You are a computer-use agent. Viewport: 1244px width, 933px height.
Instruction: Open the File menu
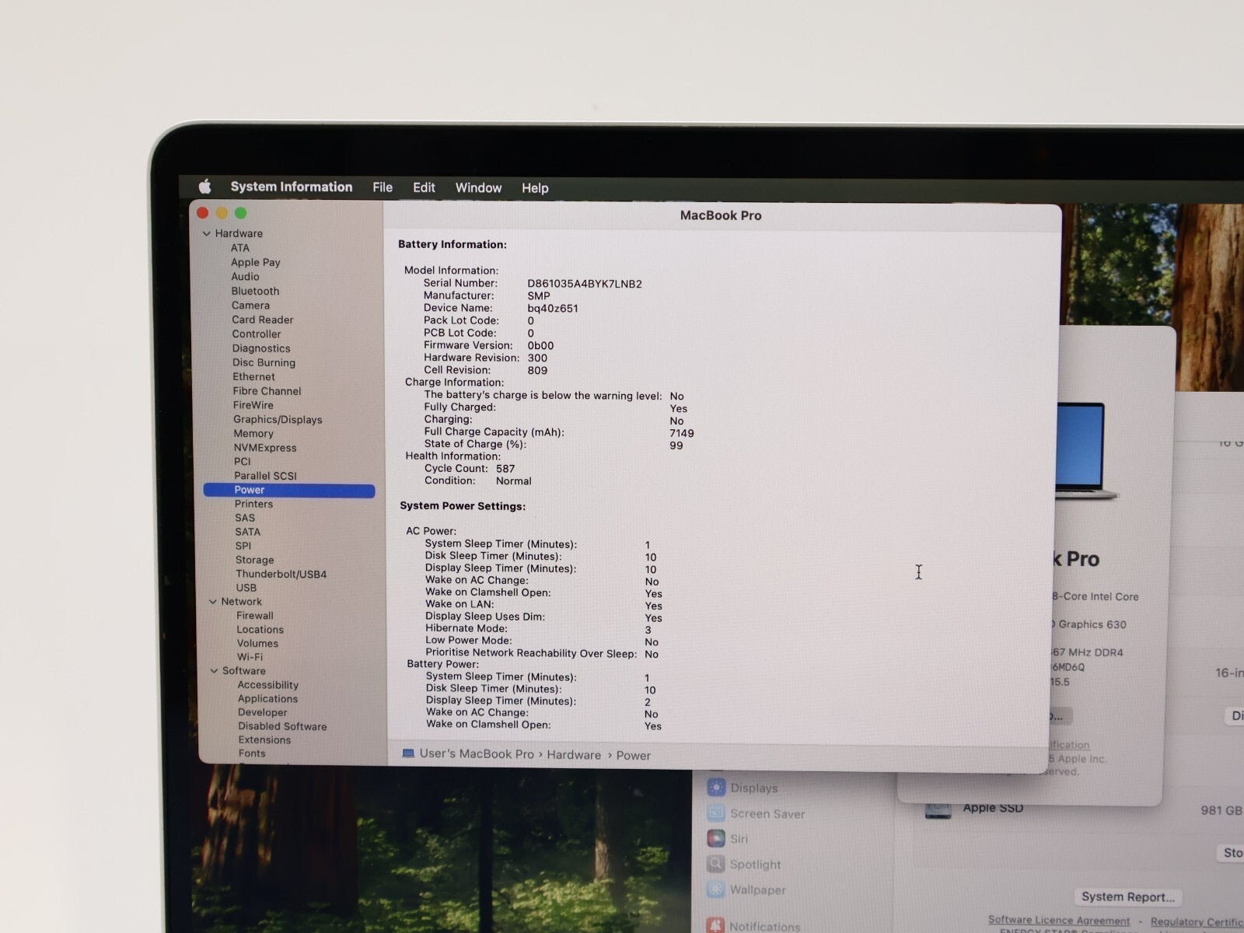pyautogui.click(x=383, y=187)
